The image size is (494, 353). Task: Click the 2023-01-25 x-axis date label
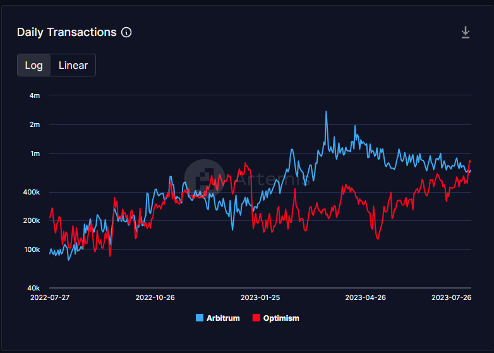click(260, 297)
